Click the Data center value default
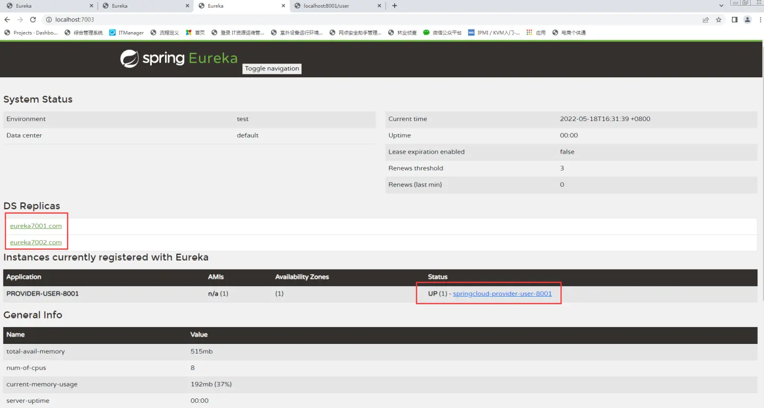The height and width of the screenshot is (408, 764). pos(248,135)
